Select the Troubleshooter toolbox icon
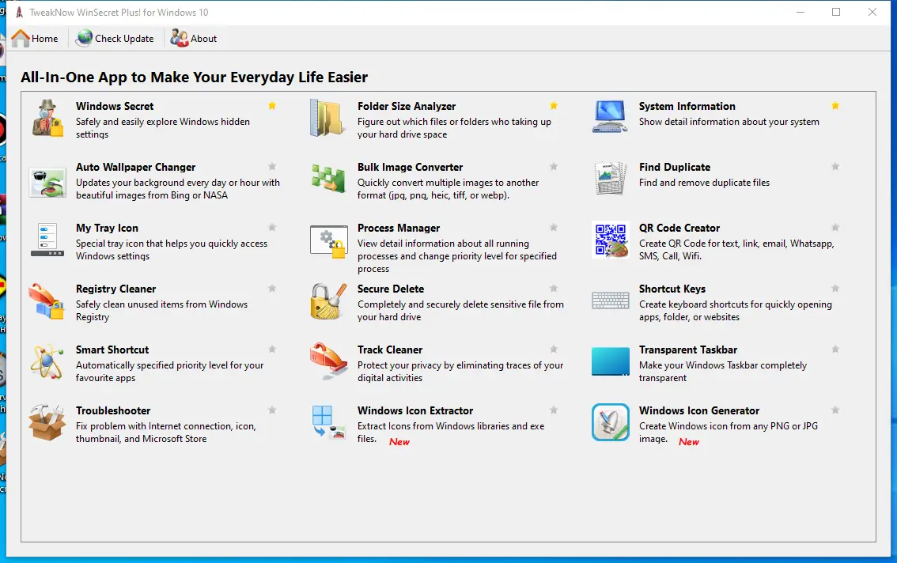This screenshot has width=897, height=563. (47, 423)
